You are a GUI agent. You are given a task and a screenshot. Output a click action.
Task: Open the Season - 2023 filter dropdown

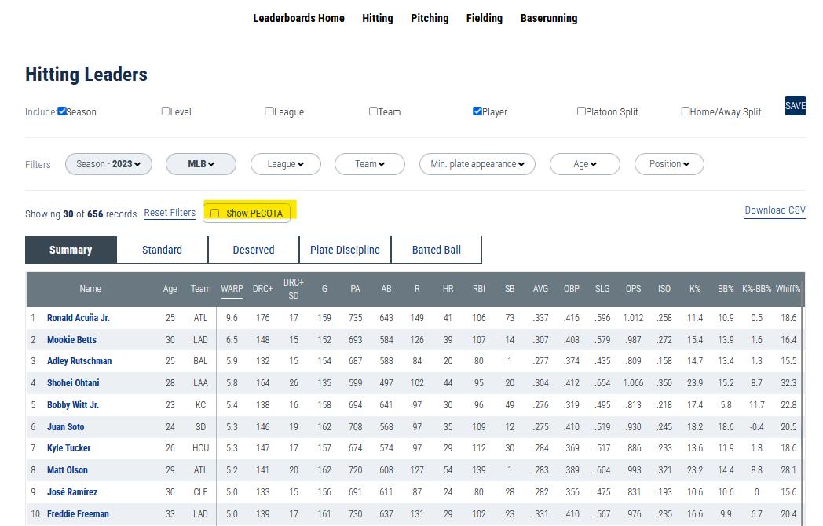(x=108, y=164)
